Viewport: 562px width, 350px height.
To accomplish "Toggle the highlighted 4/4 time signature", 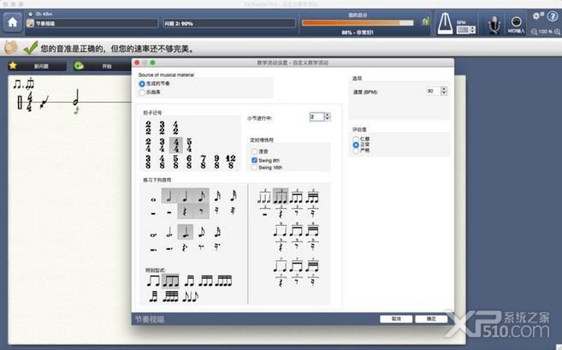I will click(175, 145).
